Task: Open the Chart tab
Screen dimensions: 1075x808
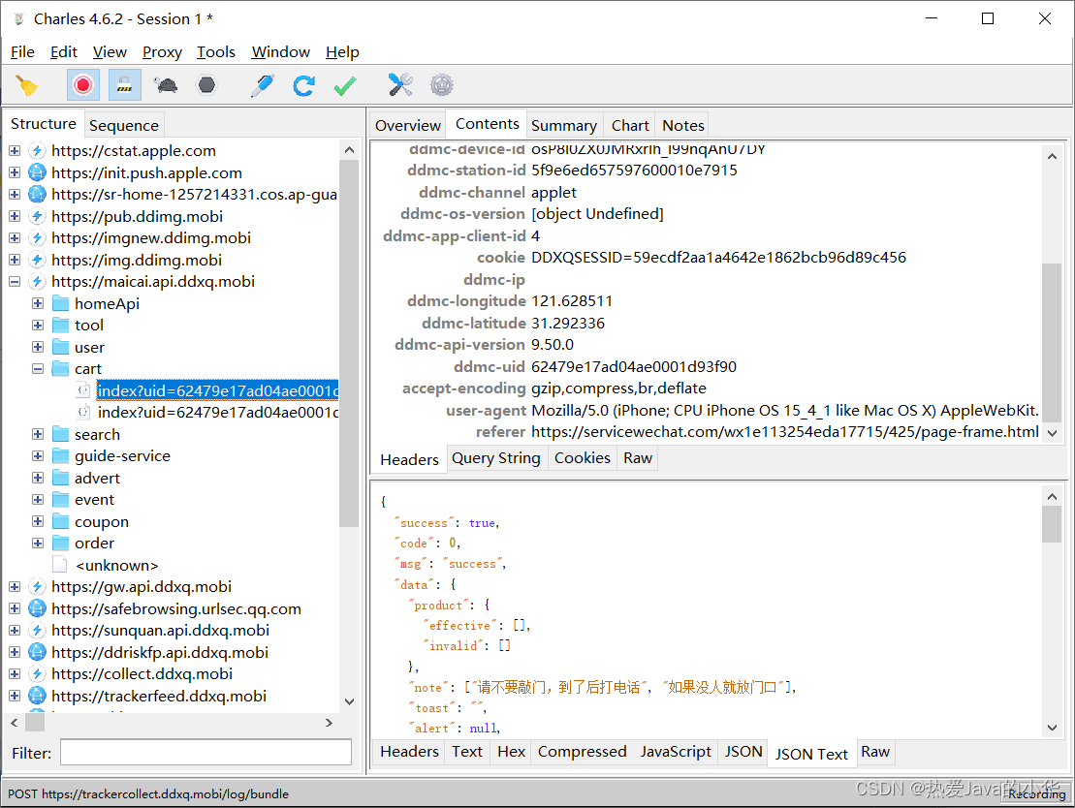Action: click(x=630, y=125)
